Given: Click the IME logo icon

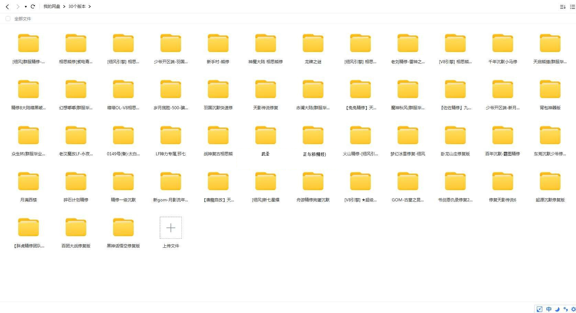Looking at the screenshot, I should click(540, 309).
